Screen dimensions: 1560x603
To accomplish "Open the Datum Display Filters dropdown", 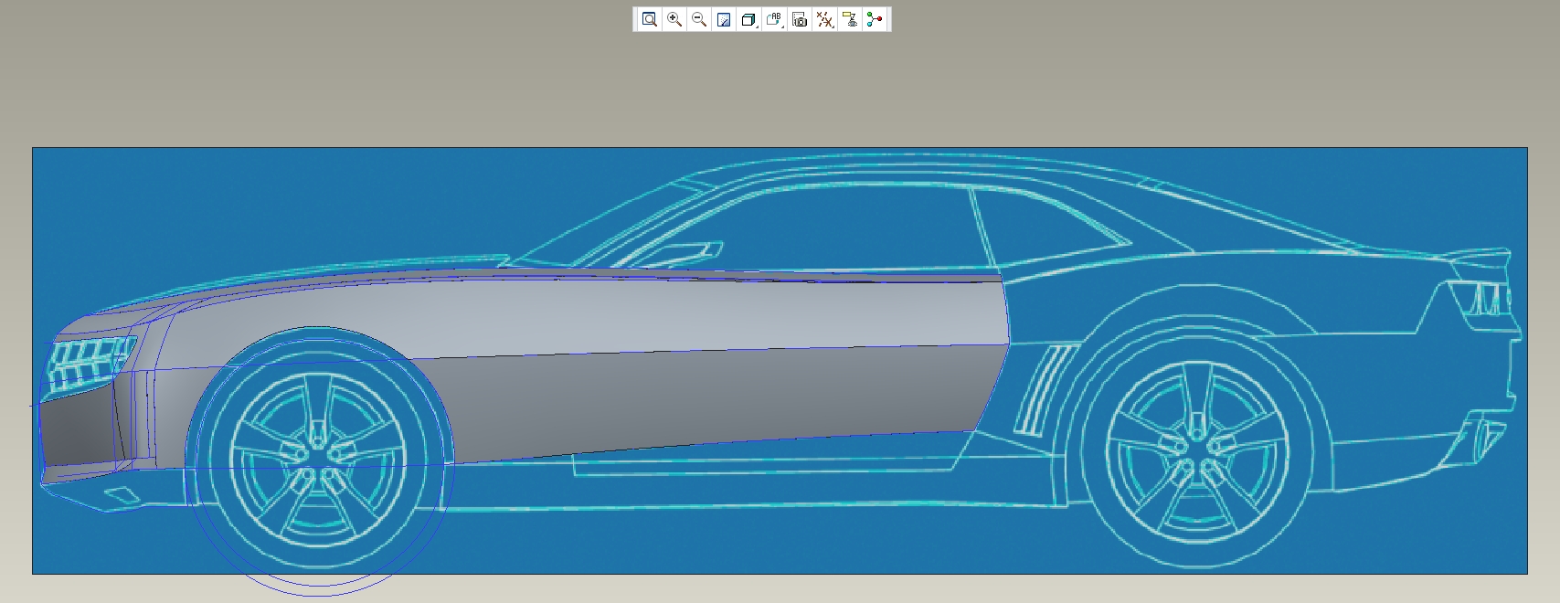I will coord(824,19).
